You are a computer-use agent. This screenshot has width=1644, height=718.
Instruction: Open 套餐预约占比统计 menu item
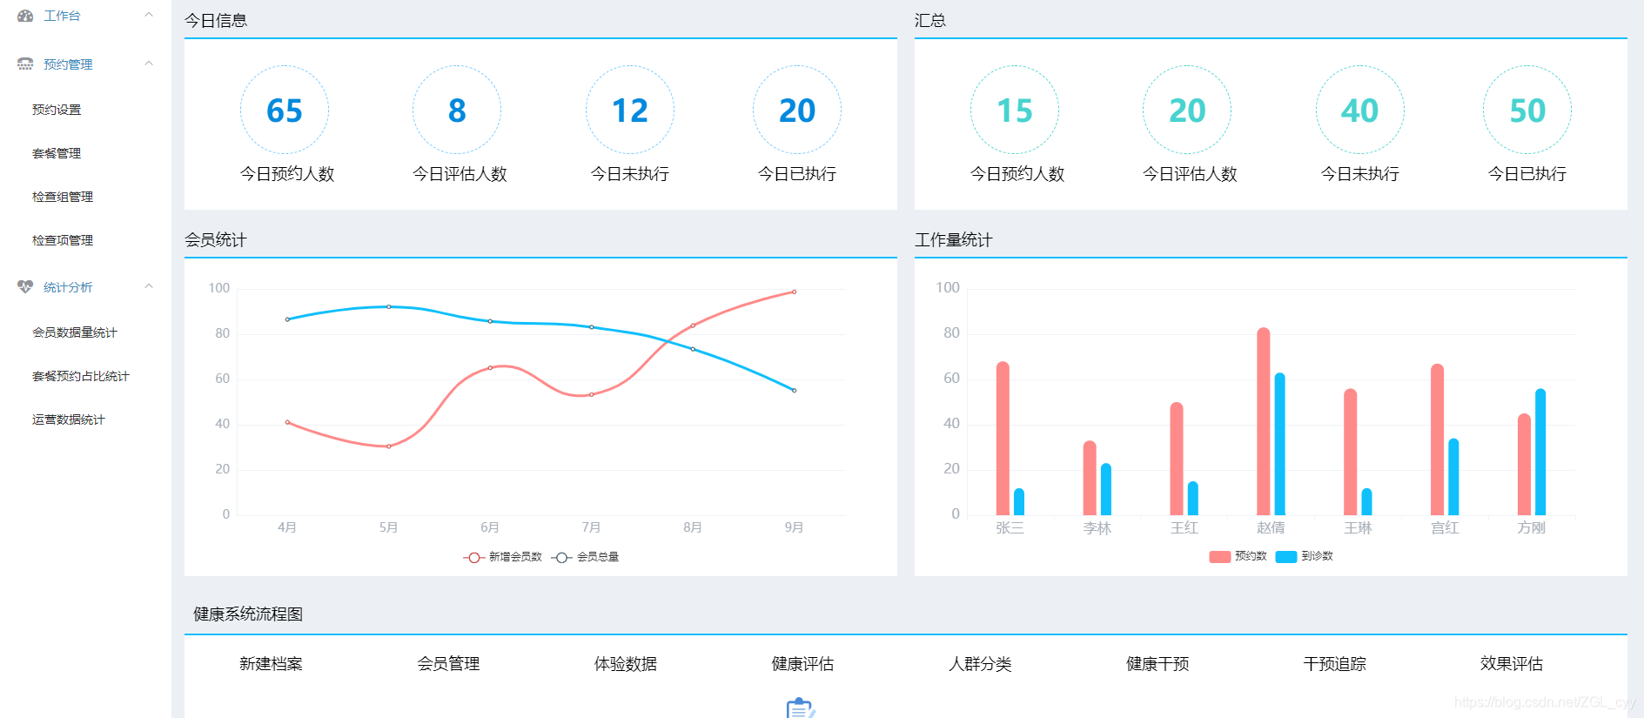(x=81, y=376)
